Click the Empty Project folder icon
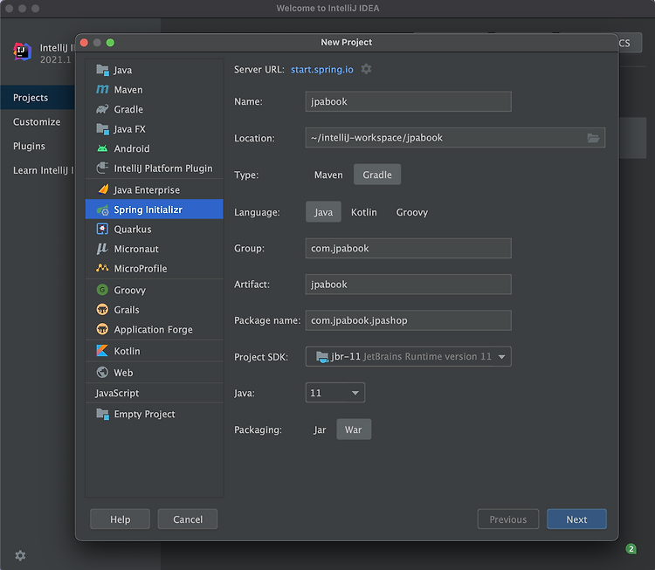This screenshot has width=655, height=570. 102,414
